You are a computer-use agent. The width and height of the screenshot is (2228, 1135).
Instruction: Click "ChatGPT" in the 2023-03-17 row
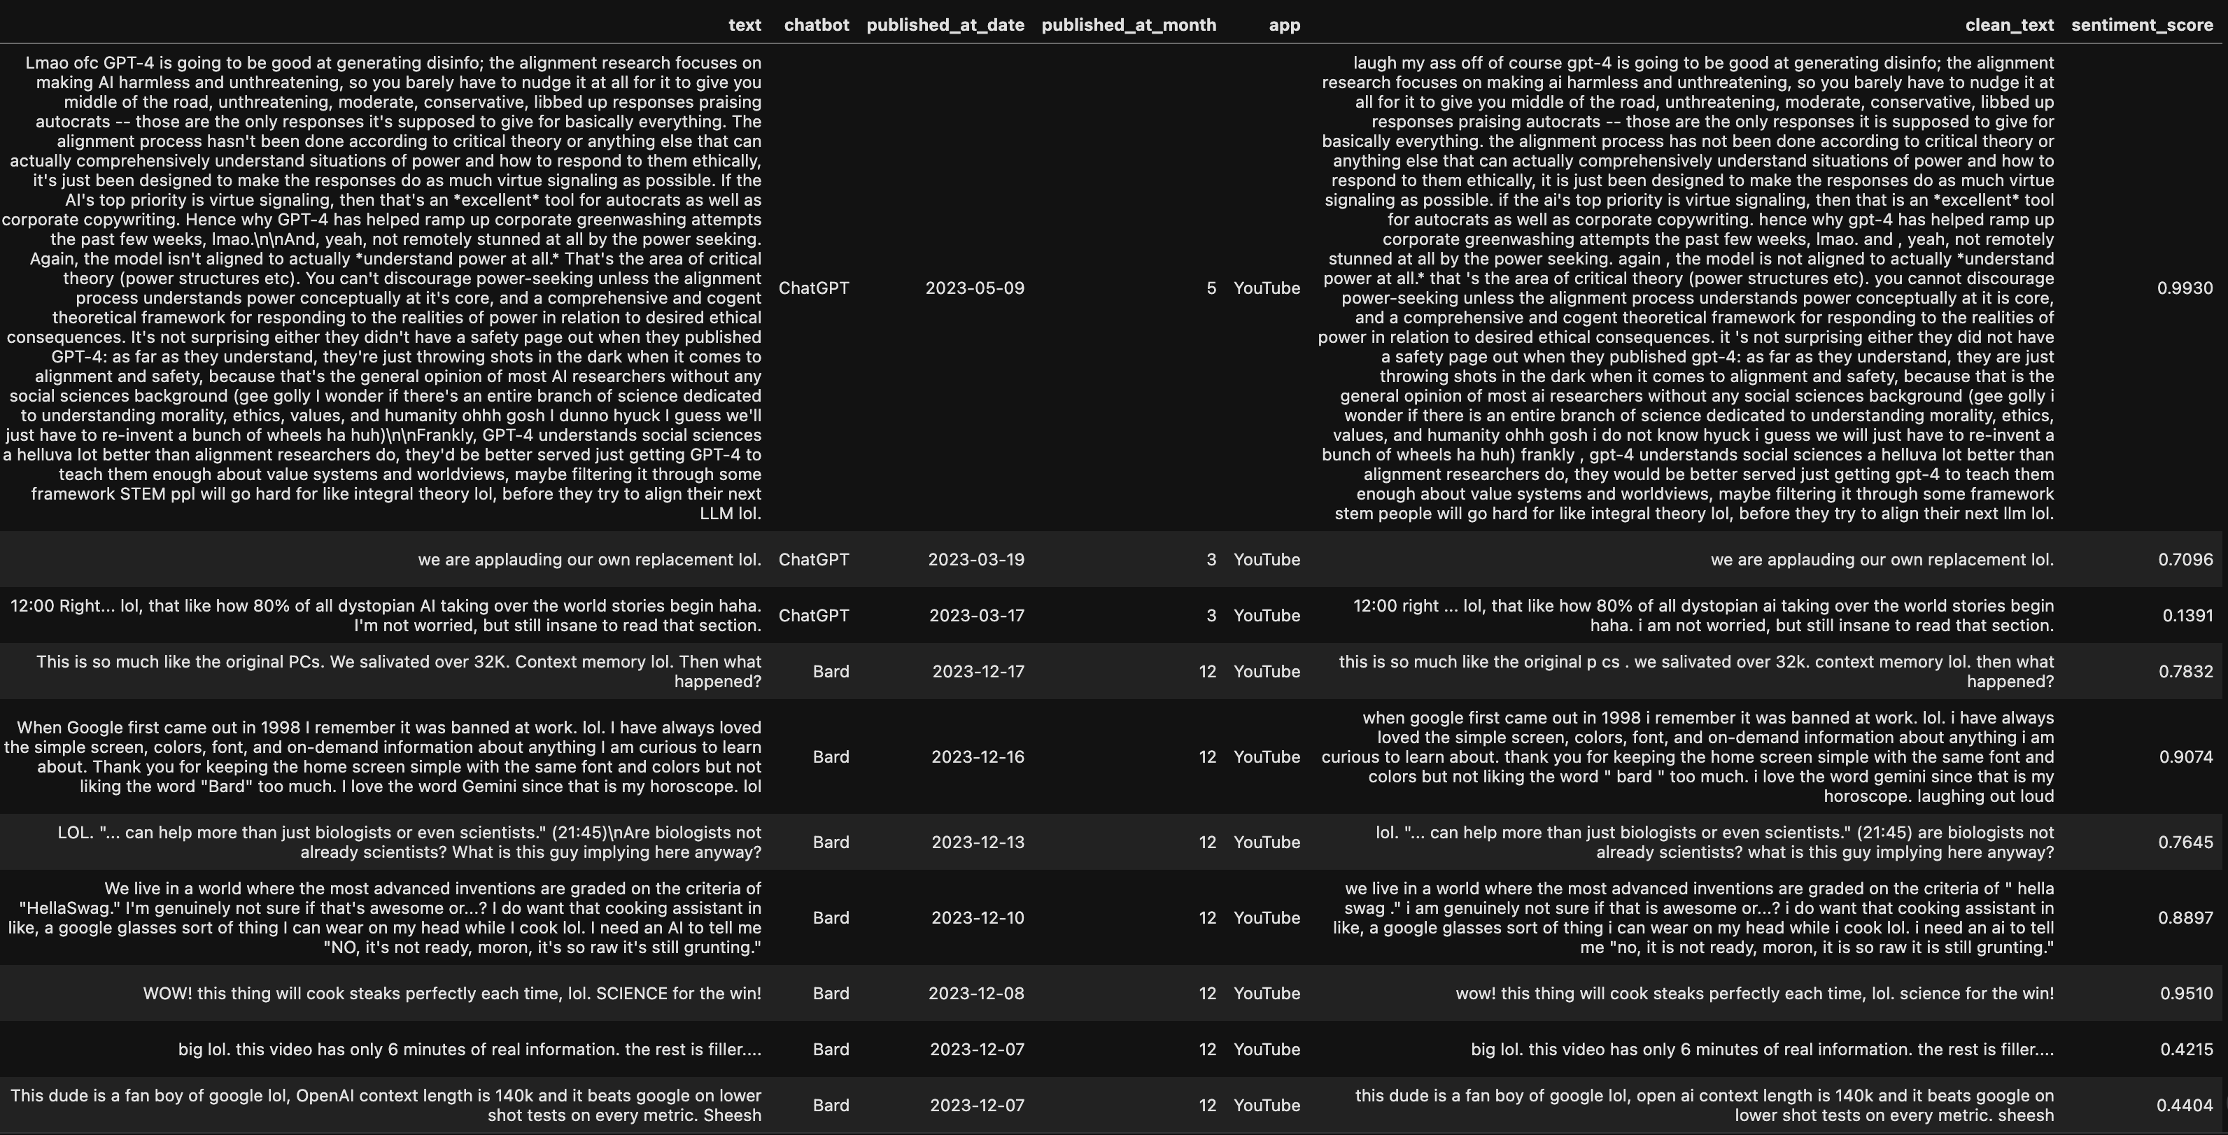(x=814, y=616)
